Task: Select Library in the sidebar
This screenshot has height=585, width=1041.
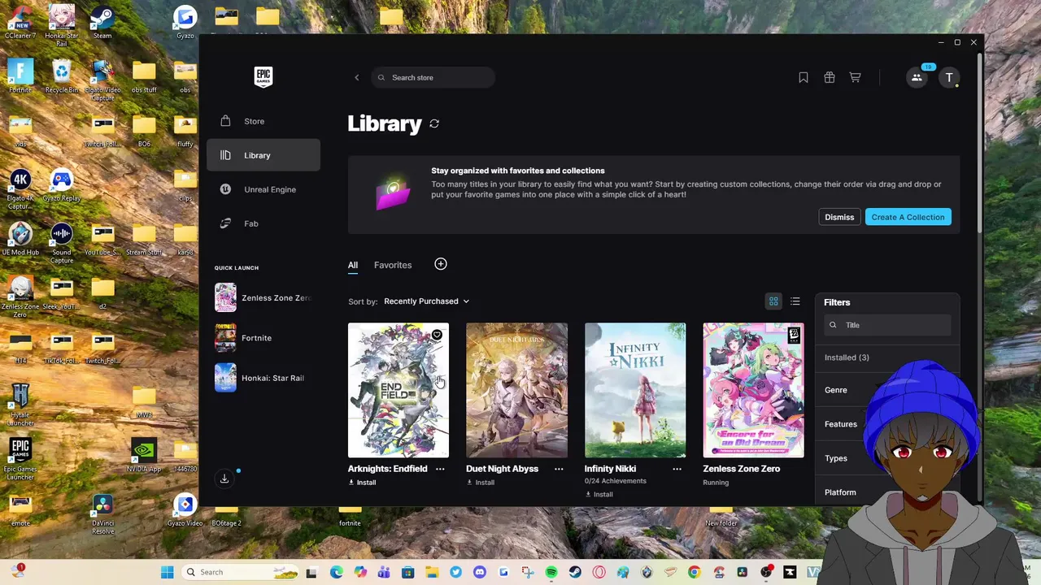Action: tap(264, 155)
